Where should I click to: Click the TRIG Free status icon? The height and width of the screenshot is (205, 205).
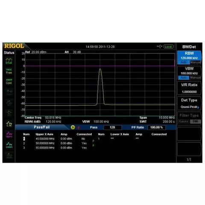[x=9, y=71]
